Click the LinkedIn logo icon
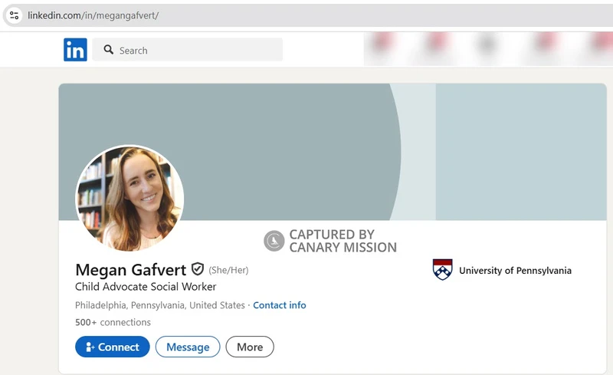The height and width of the screenshot is (375, 613). (x=75, y=50)
